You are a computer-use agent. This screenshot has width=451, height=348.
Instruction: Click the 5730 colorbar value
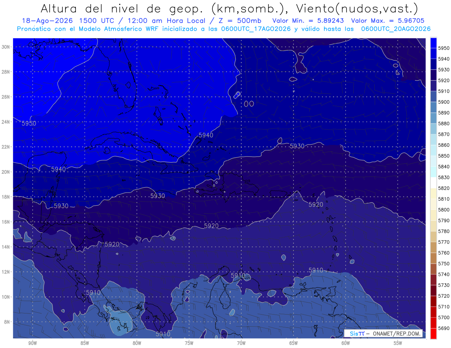click(x=444, y=285)
